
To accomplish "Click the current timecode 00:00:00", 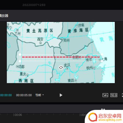I will point(6,95).
